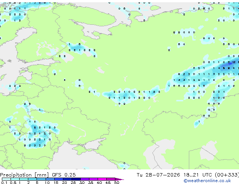The width and height of the screenshot is (239, 184).
Task: Click the 10–15 mm legend color swatch
Action: coord(50,179)
